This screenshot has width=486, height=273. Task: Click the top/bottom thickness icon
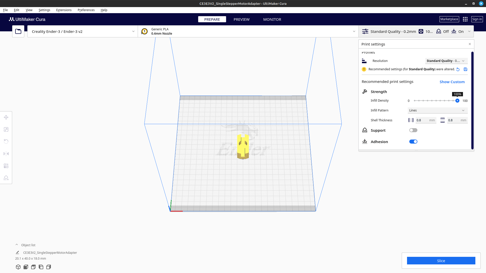pos(442,120)
